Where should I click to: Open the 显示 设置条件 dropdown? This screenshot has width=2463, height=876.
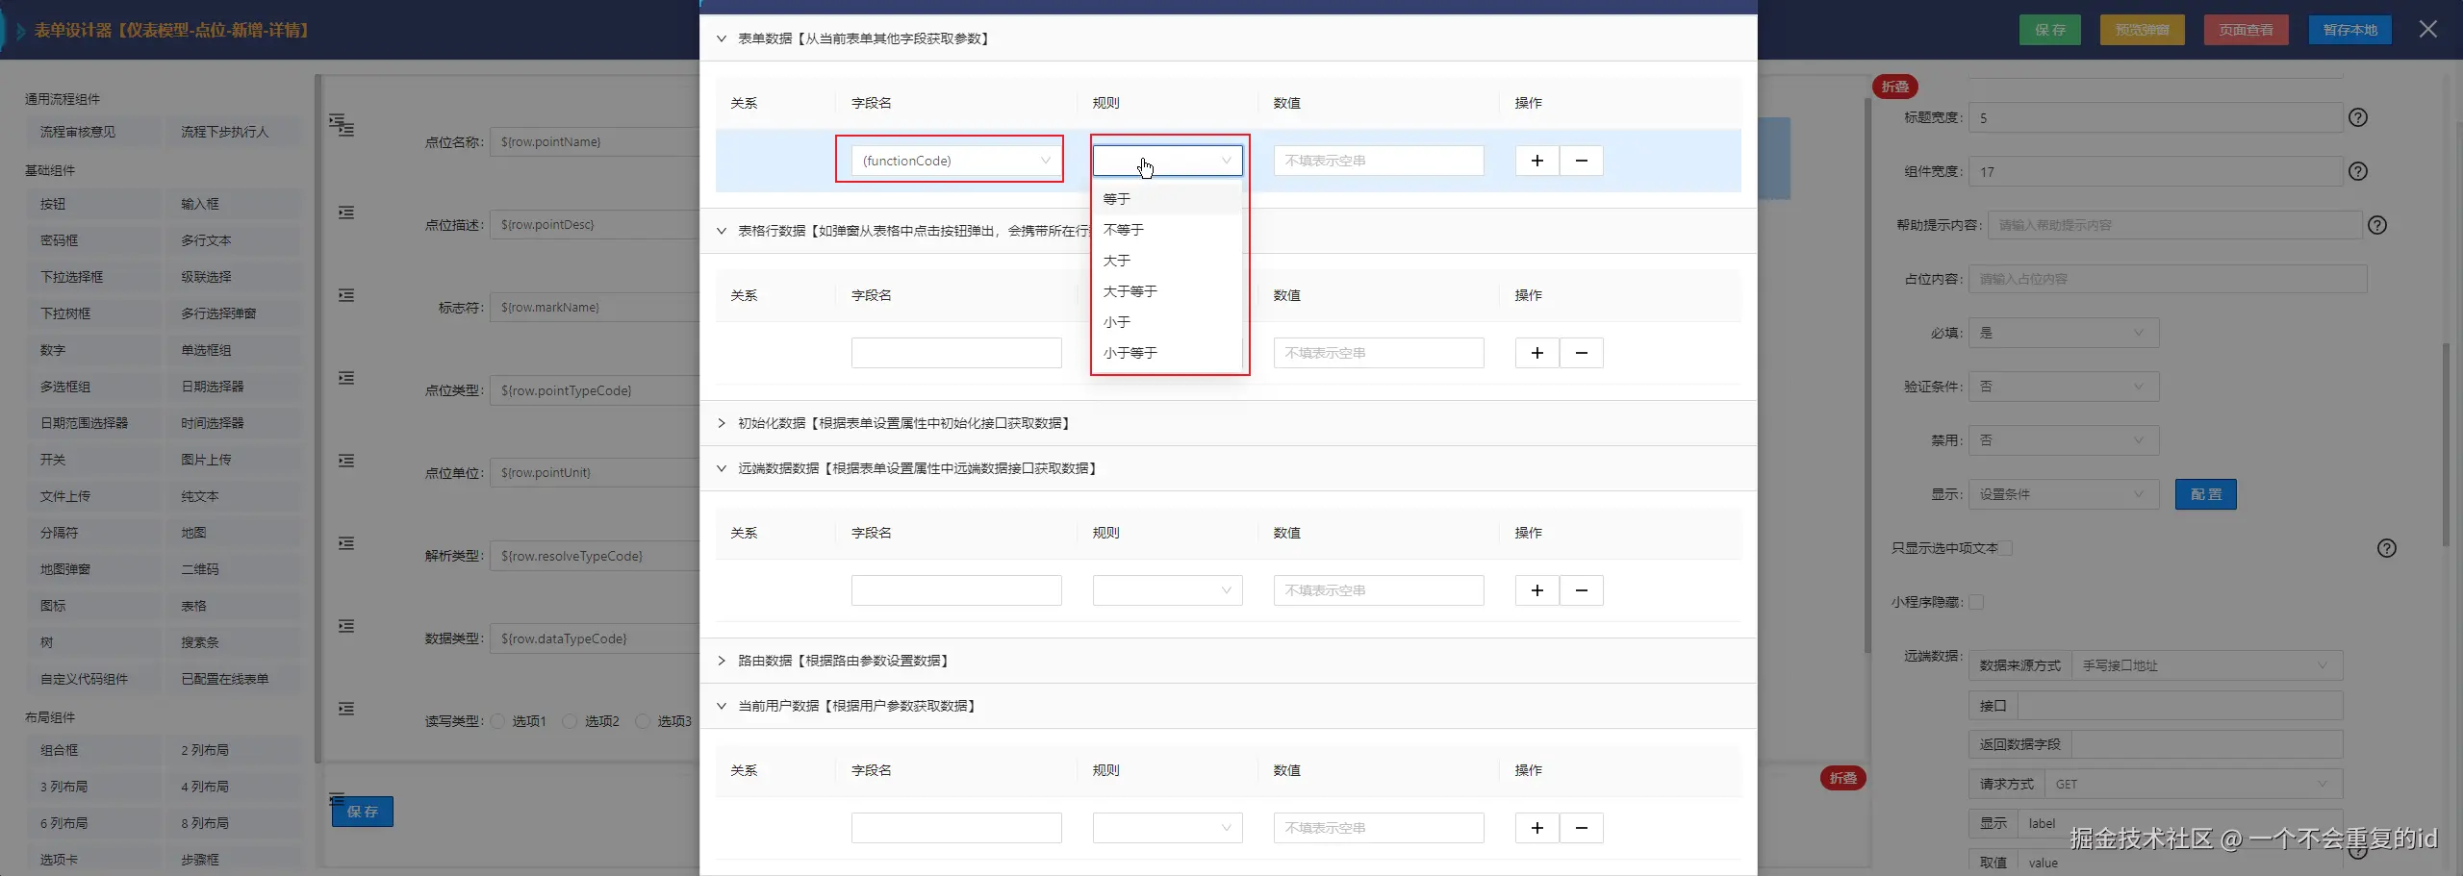(2064, 494)
